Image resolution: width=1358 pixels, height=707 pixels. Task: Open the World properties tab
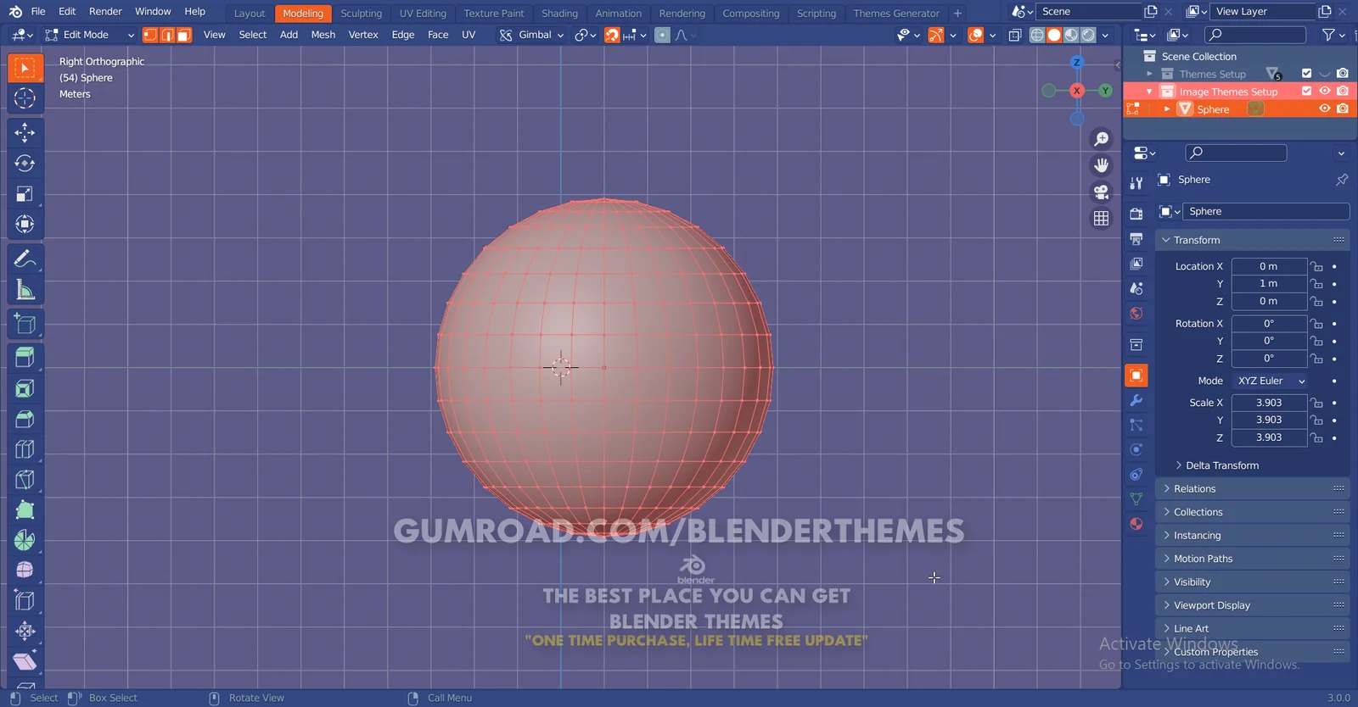[x=1136, y=314]
